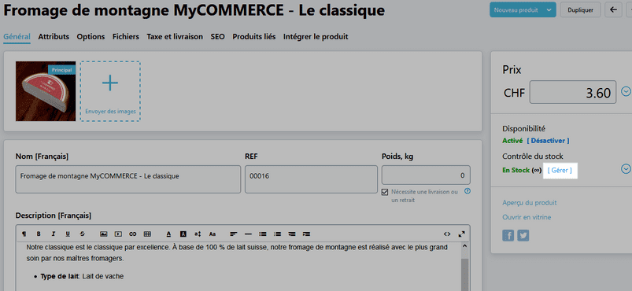Expand stock control chevron
Image resolution: width=632 pixels, height=291 pixels.
[x=626, y=169]
